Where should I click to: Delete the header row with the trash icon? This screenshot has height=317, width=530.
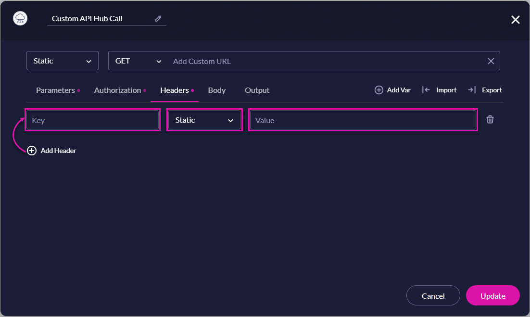coord(490,119)
